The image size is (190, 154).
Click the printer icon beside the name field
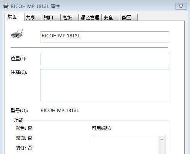click(17, 33)
